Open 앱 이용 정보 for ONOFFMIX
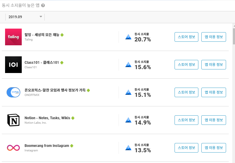This screenshot has height=163, width=235. click(214, 92)
